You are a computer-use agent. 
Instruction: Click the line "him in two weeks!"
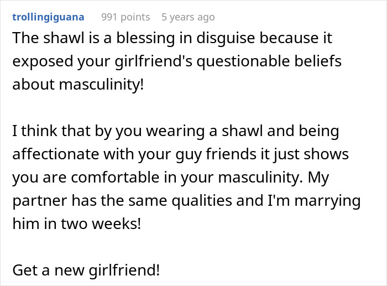73,224
